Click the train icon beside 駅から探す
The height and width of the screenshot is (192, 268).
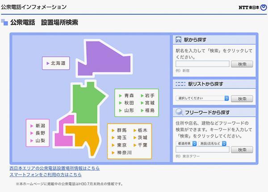179,39
